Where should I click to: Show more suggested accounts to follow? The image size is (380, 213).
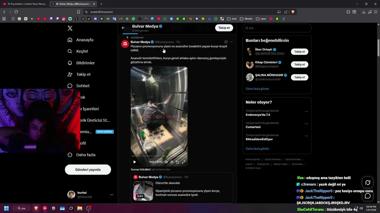(x=257, y=89)
